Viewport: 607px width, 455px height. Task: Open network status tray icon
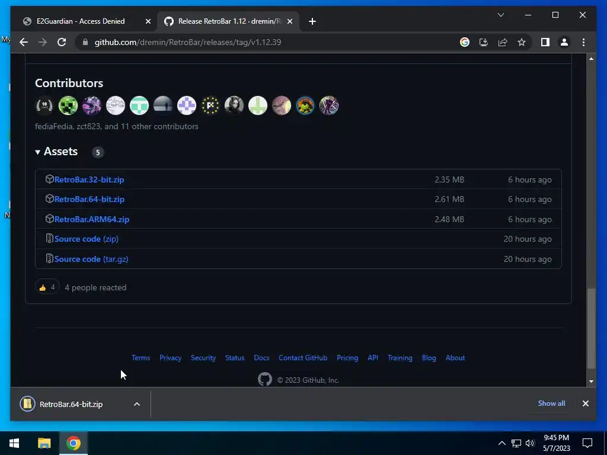pos(516,443)
